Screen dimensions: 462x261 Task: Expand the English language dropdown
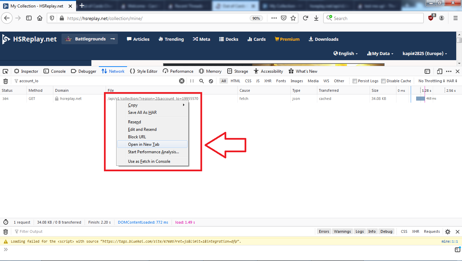coord(346,53)
